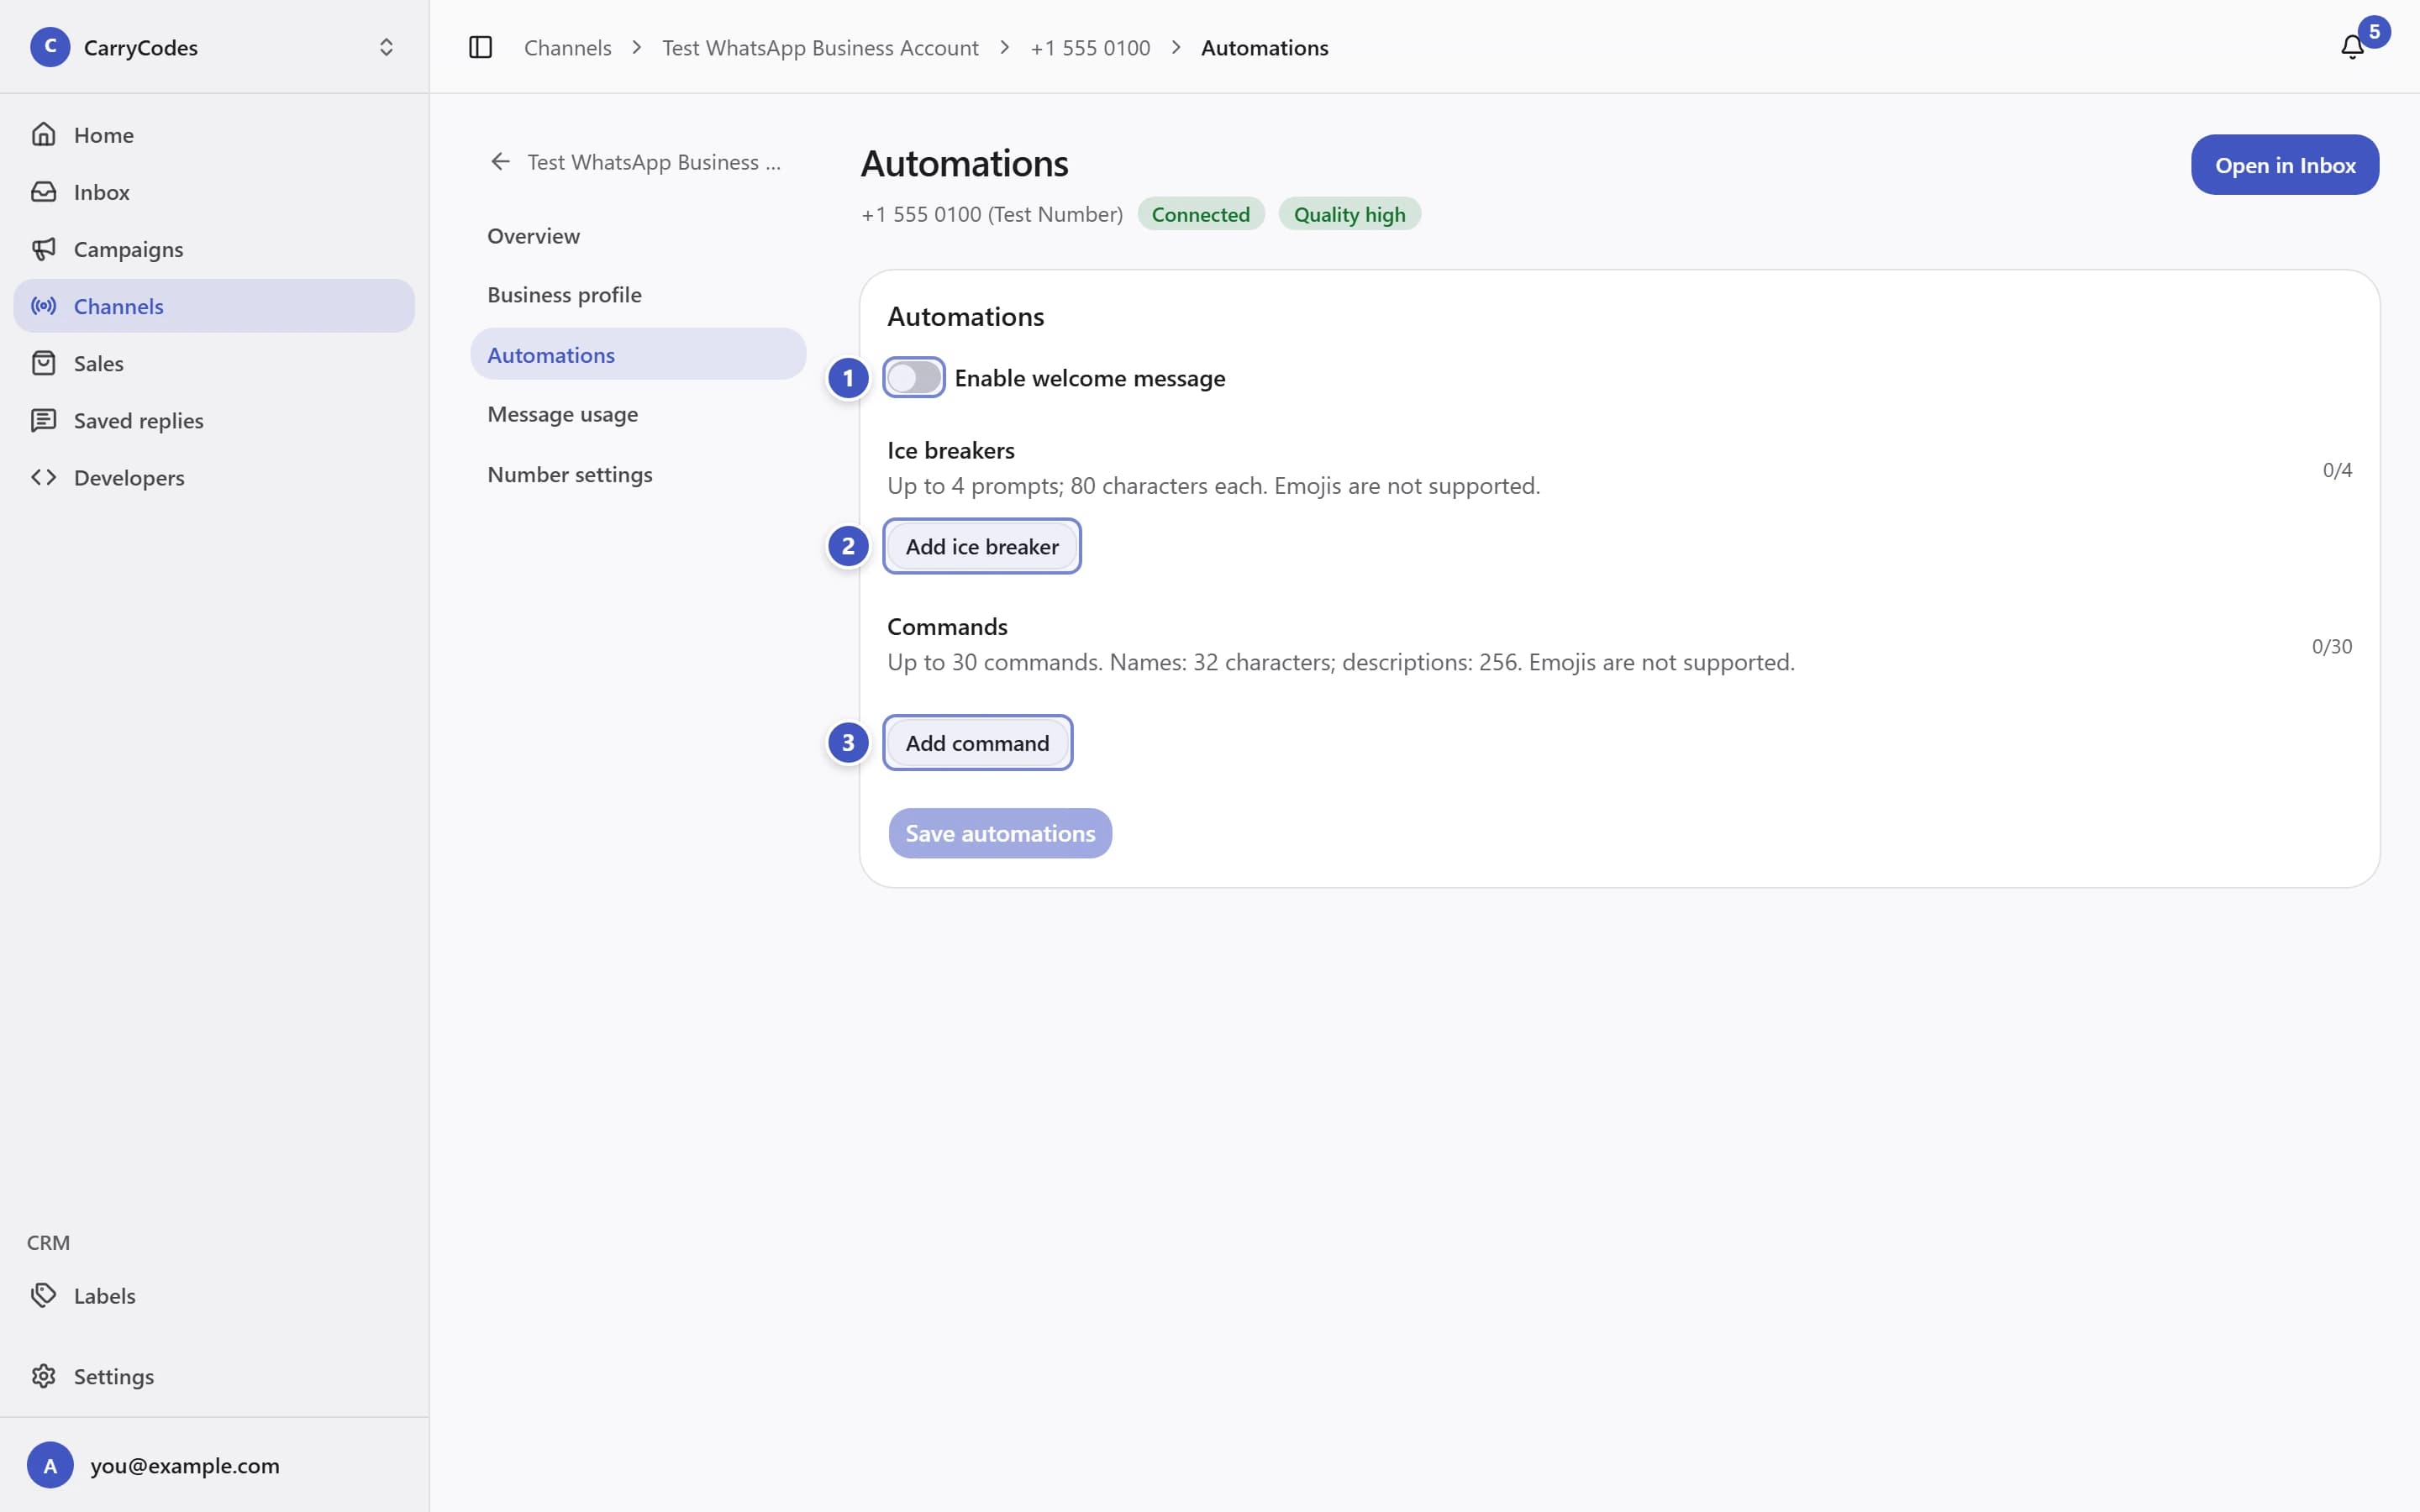Click the Add ice breaker button
Screen dimensions: 2420x1512
[982, 546]
